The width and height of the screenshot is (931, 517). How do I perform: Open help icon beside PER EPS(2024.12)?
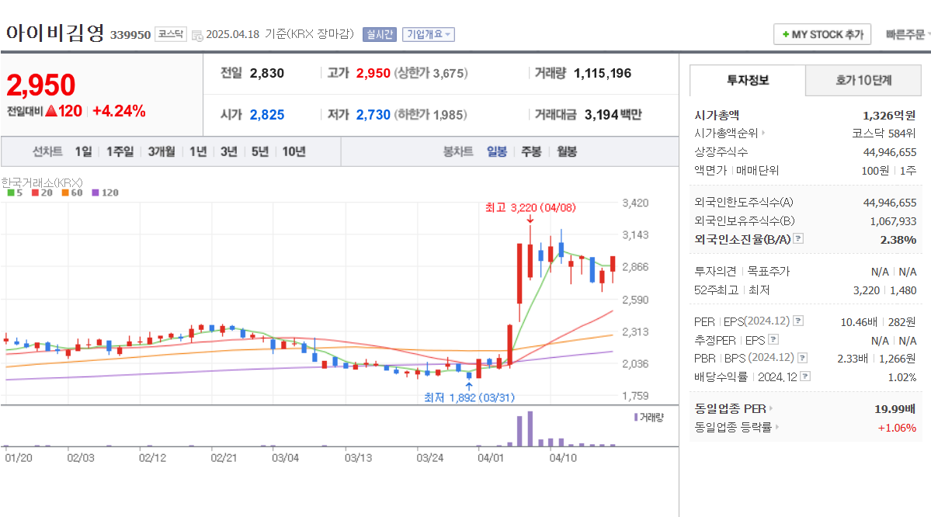(798, 321)
